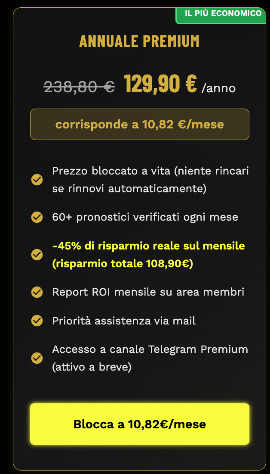270x474 pixels.
Task: Click the checkmark next to 'Report ROI mensile'
Action: (x=37, y=292)
